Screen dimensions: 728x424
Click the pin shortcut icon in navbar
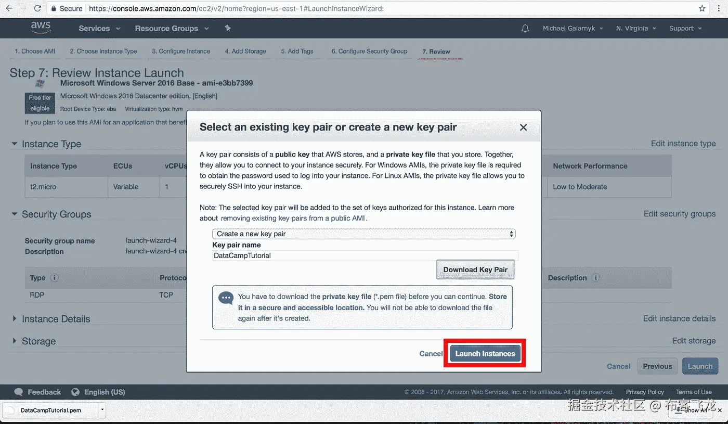pos(228,28)
